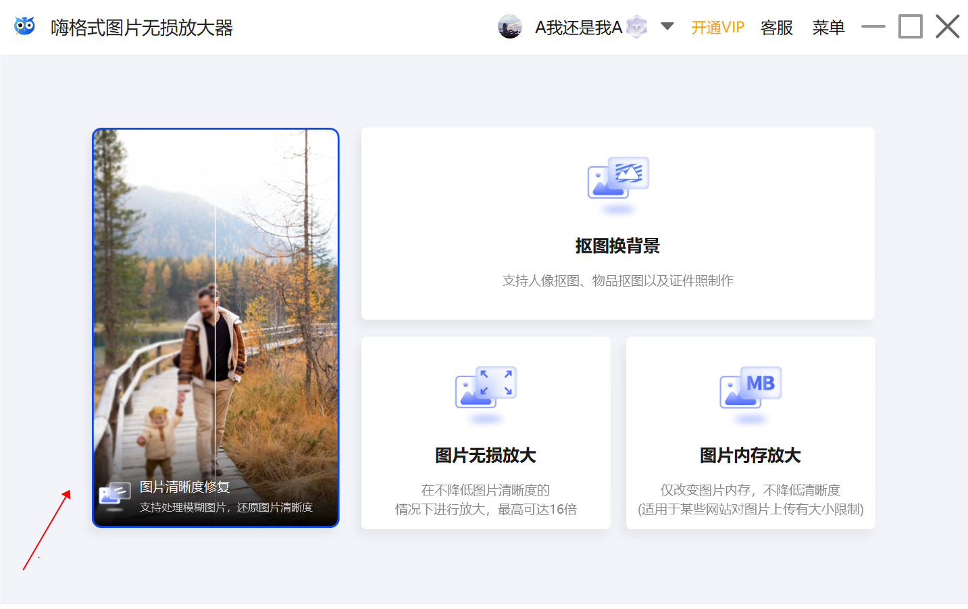Open the 图片无损放大 title

click(486, 455)
